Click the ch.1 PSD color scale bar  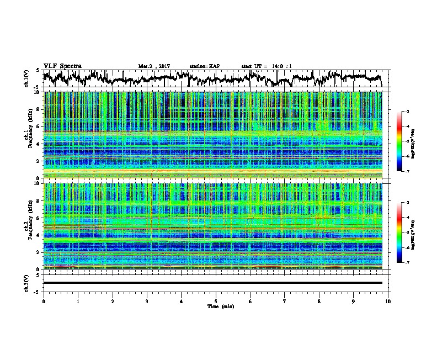(x=399, y=141)
